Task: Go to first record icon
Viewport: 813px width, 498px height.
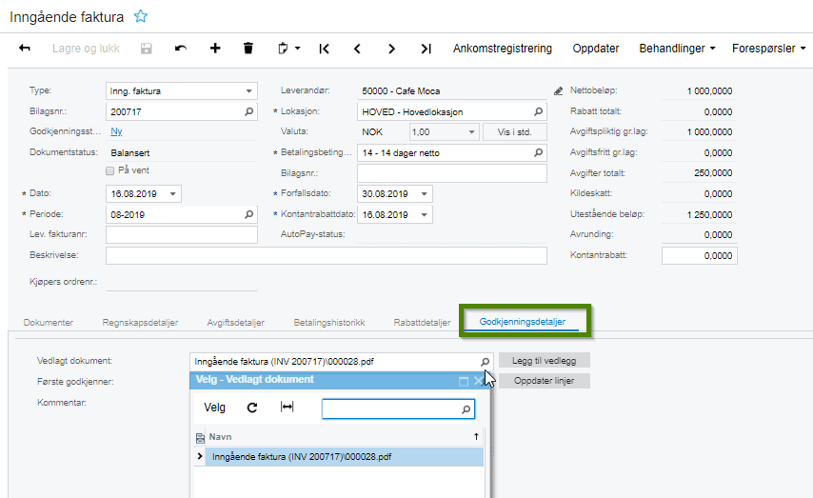Action: point(325,48)
